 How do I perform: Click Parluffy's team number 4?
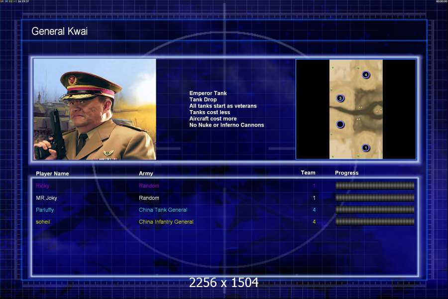pos(314,210)
